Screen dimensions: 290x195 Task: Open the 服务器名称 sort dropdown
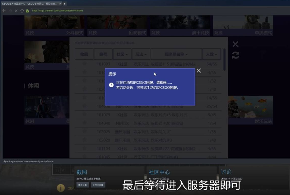click(x=176, y=54)
